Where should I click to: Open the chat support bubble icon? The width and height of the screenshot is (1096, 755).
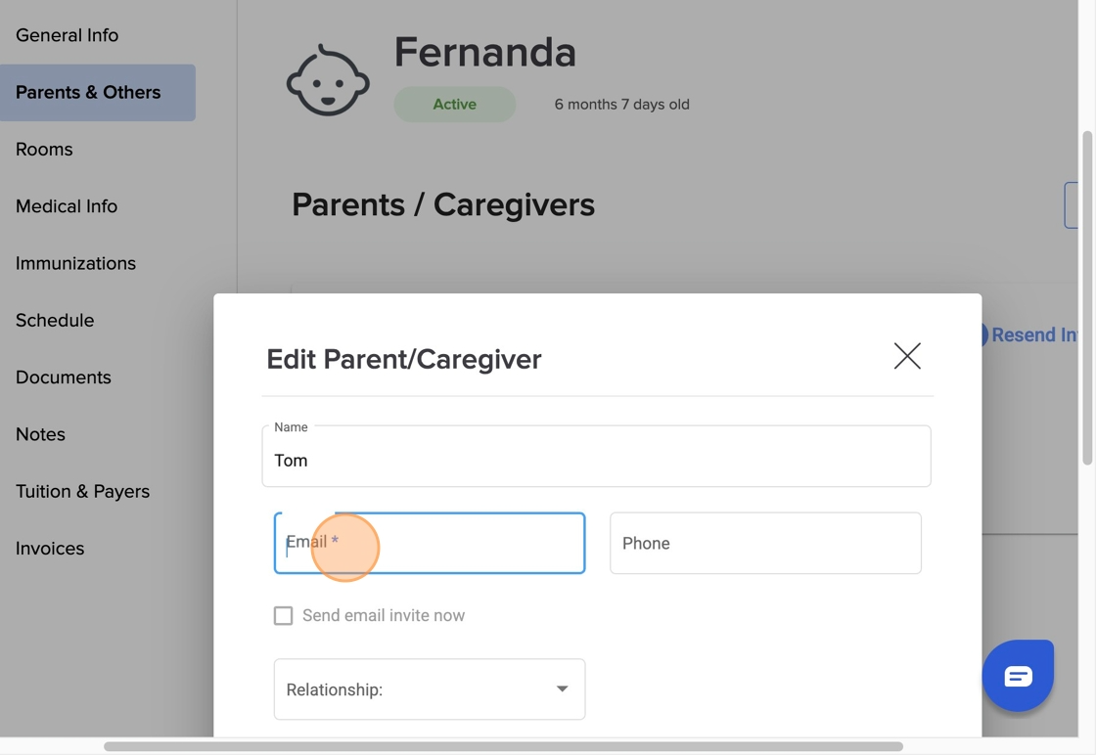1018,676
